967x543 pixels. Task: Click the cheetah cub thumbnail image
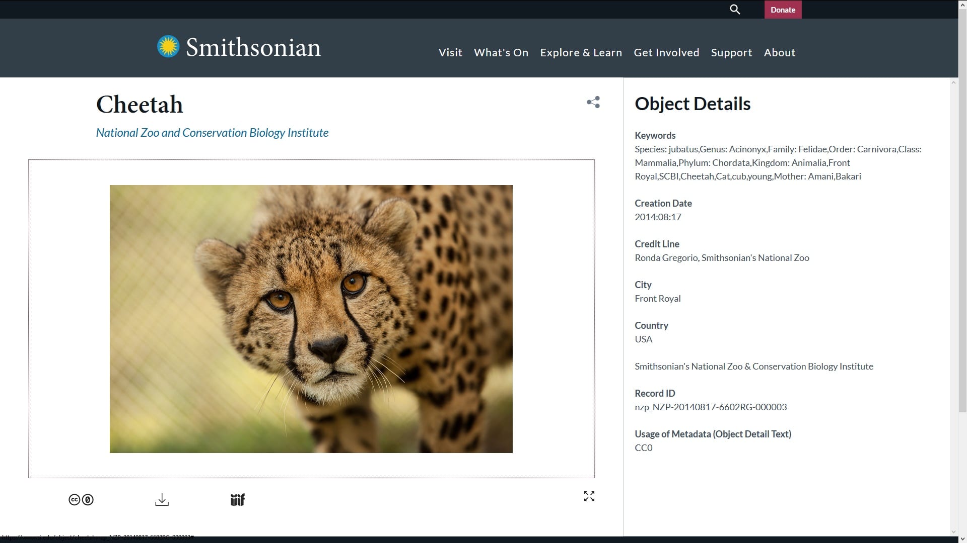(311, 319)
